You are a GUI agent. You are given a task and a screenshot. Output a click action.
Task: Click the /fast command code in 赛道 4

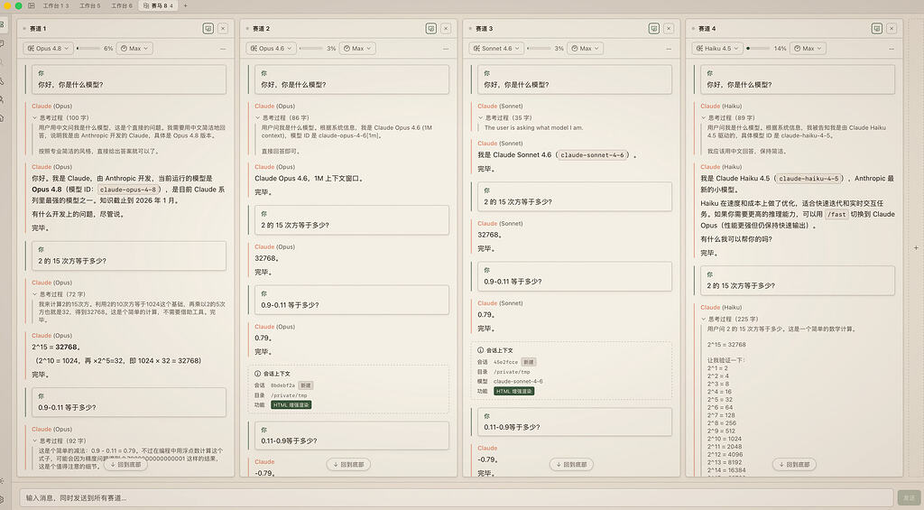(x=836, y=215)
